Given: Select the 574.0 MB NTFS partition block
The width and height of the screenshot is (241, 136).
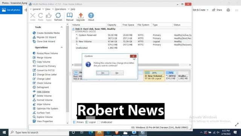Looking at the screenshot, I should (171, 76).
